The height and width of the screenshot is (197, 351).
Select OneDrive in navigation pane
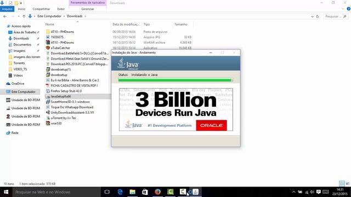click(18, 84)
